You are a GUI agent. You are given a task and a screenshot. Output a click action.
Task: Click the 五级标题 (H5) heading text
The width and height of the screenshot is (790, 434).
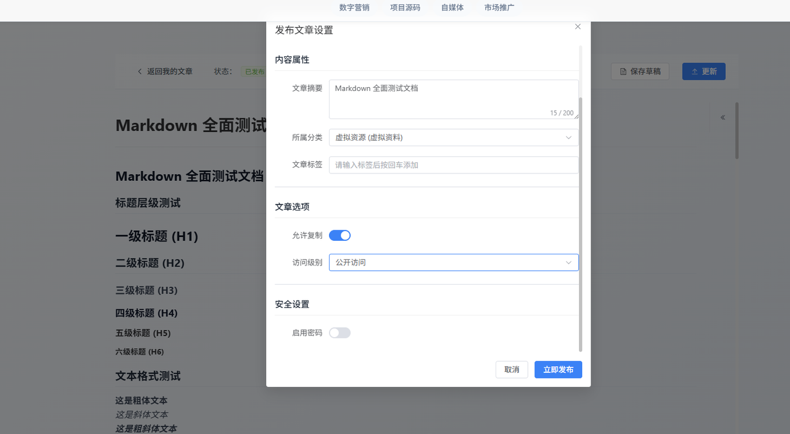[x=143, y=333]
